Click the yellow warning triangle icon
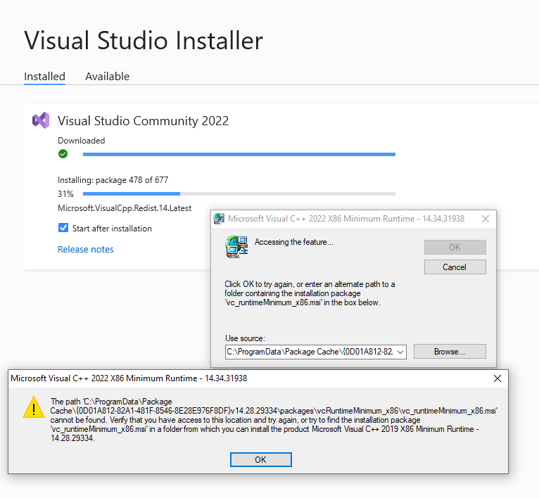Image resolution: width=539 pixels, height=498 pixels. pos(34,407)
